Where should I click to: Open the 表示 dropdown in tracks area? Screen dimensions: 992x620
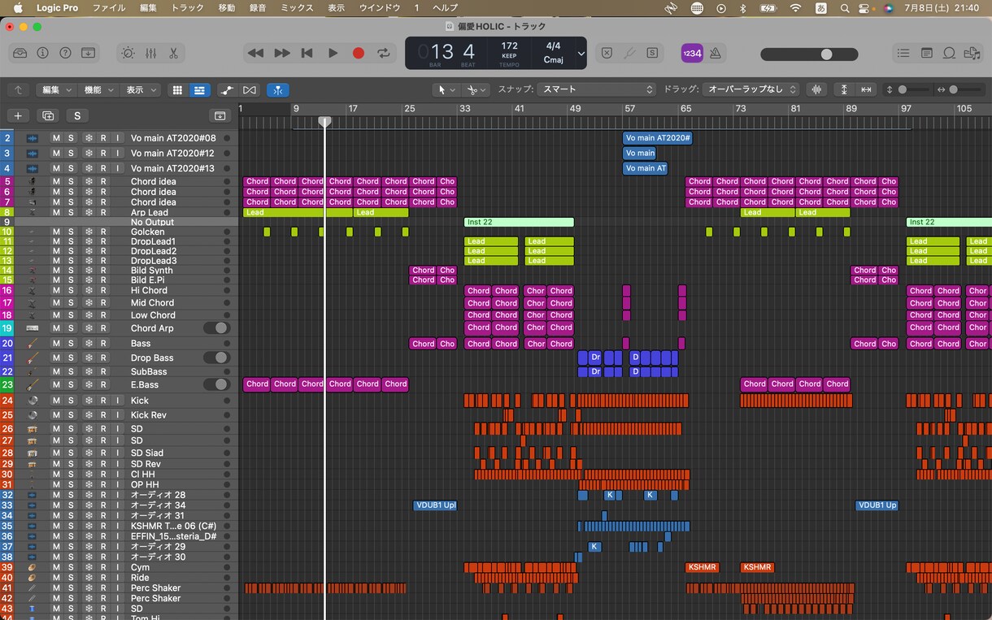141,89
